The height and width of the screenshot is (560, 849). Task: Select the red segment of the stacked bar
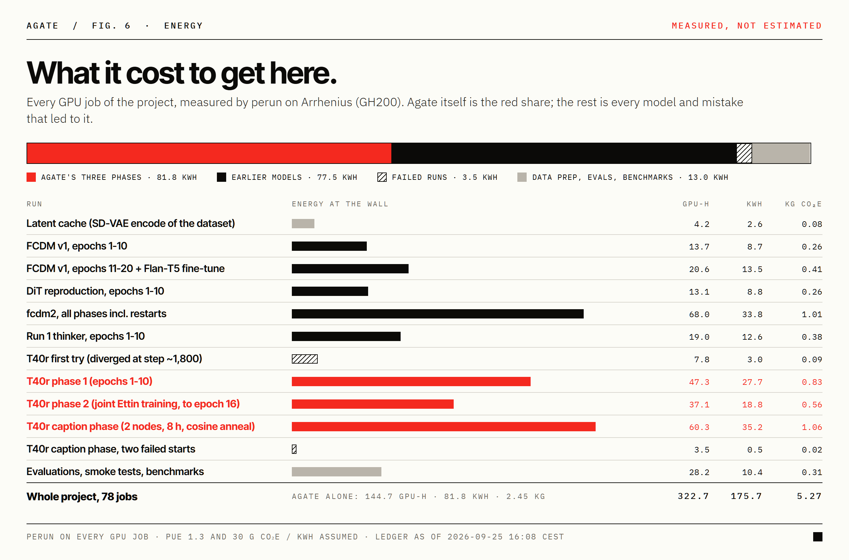(209, 153)
